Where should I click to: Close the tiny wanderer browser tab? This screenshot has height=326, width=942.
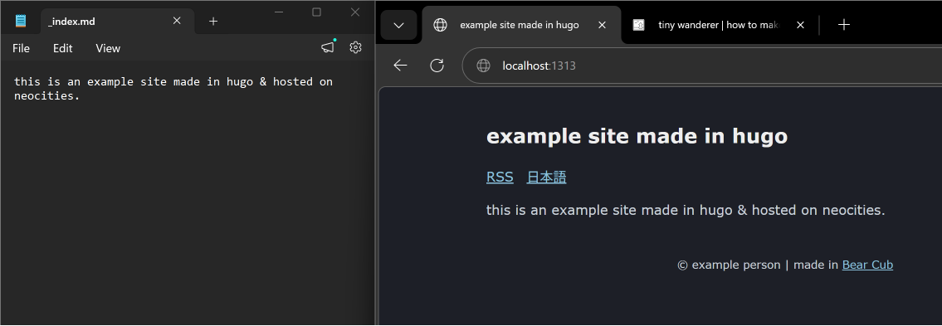[x=800, y=25]
